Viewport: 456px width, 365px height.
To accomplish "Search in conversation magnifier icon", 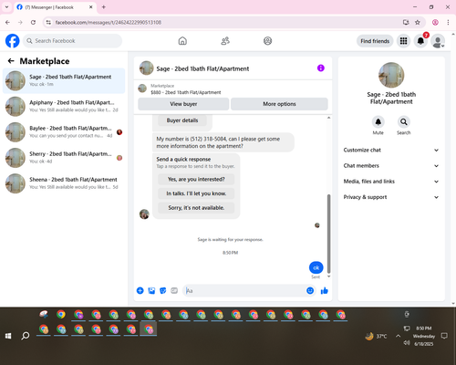I will tap(404, 122).
